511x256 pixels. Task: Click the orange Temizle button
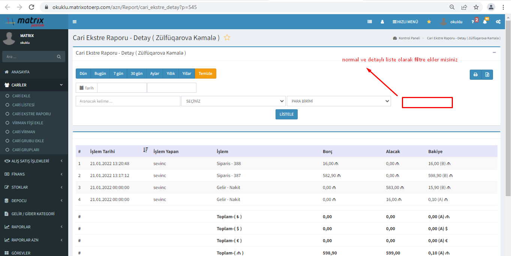point(205,73)
